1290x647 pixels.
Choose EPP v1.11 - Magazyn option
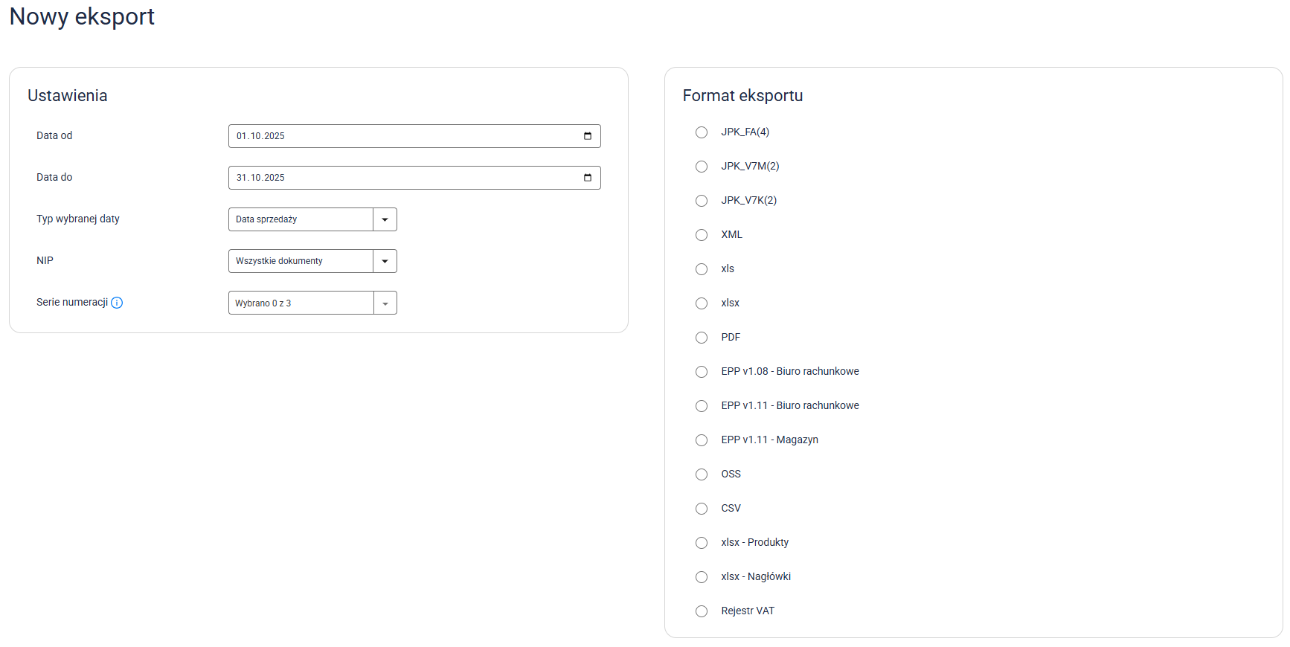tap(702, 440)
